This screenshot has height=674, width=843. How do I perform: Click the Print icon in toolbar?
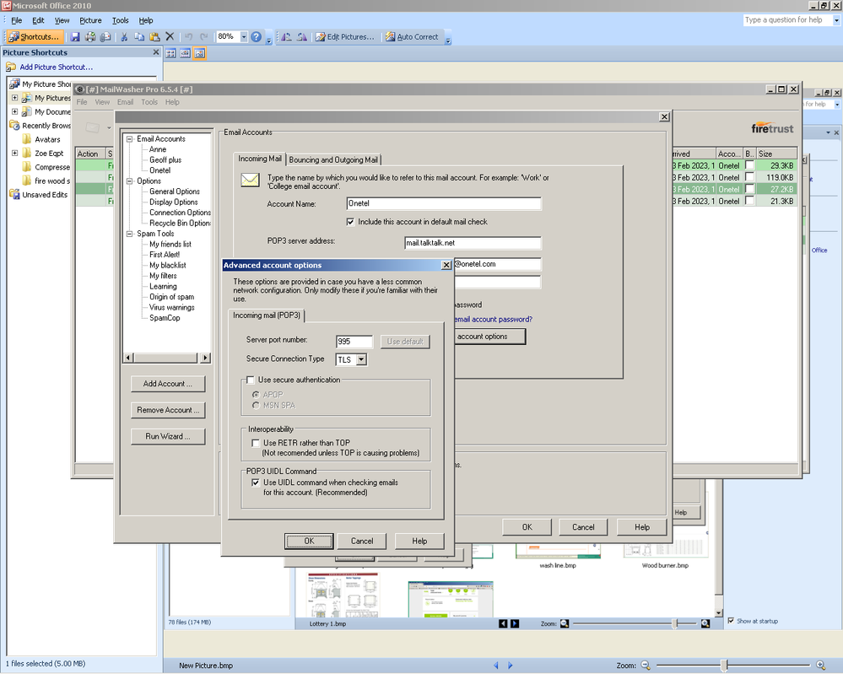pyautogui.click(x=90, y=36)
